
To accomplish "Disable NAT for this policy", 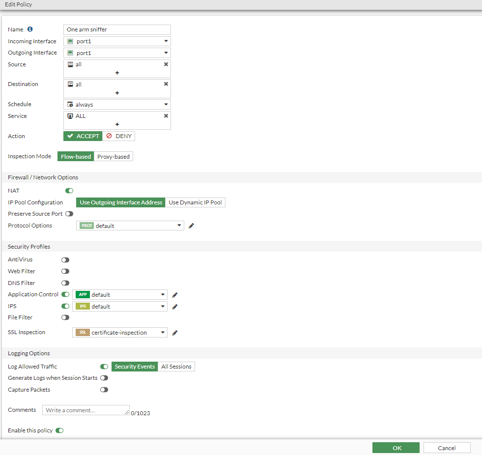I will coord(69,190).
